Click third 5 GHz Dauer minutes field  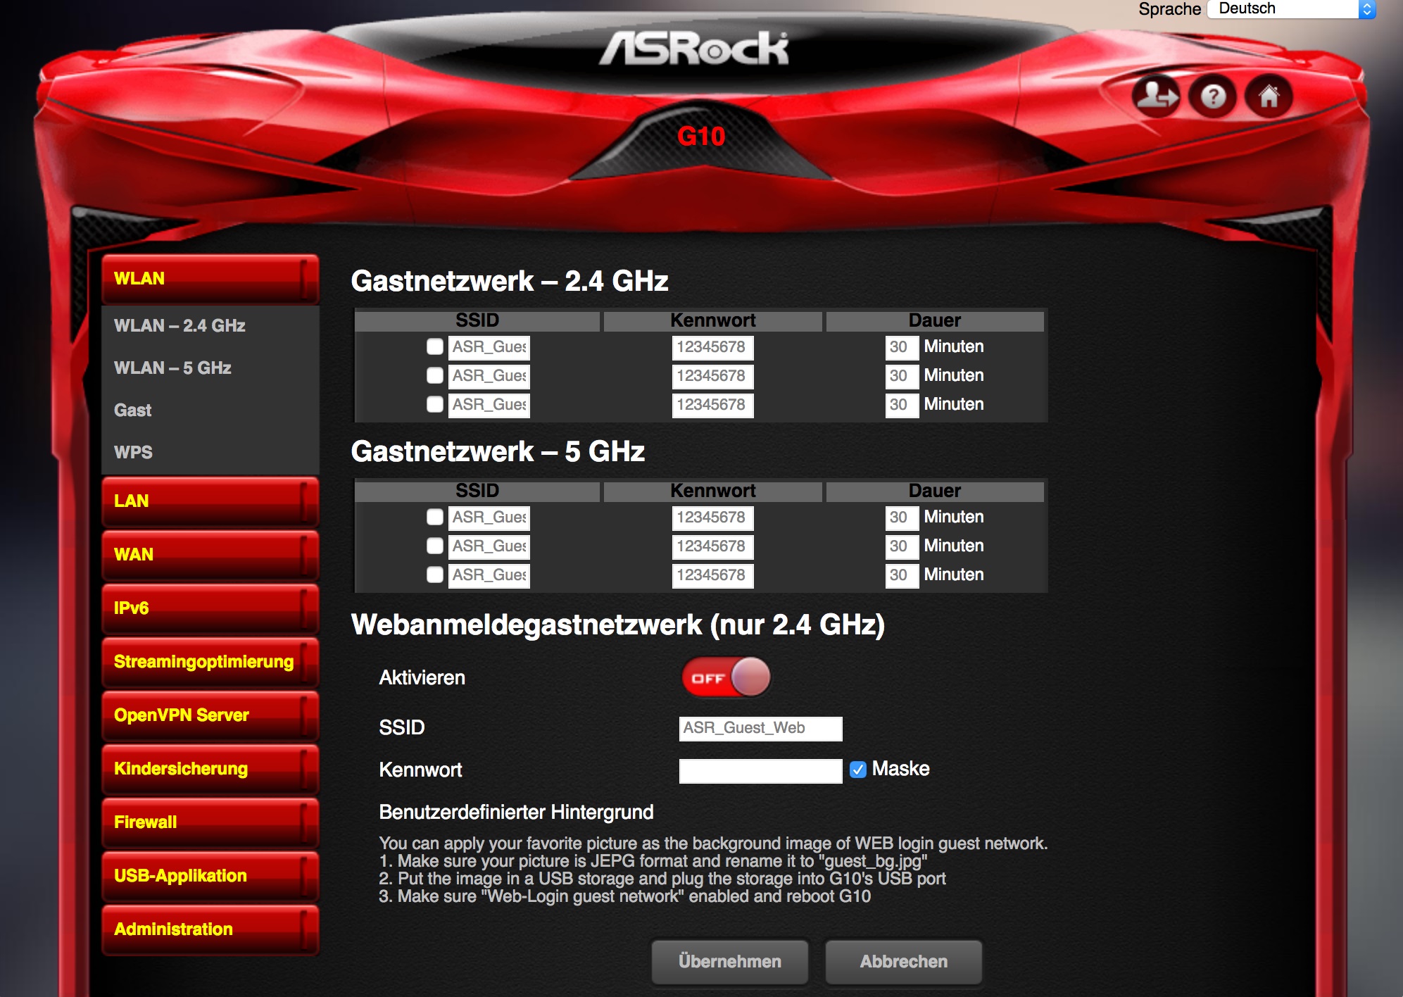pos(902,575)
